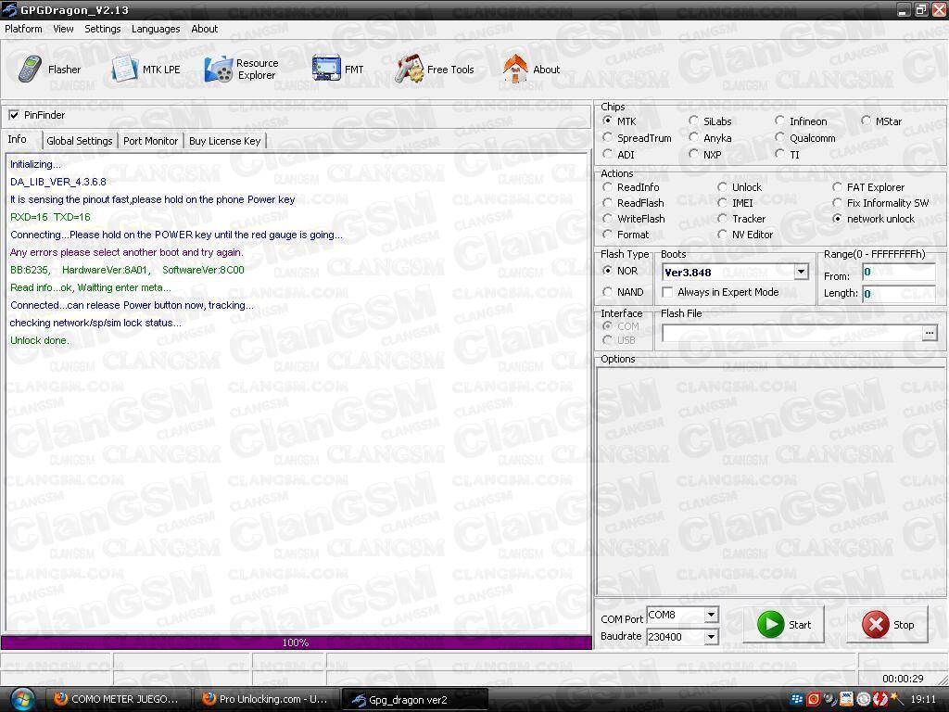Select the FAT Explorer action

(x=837, y=187)
